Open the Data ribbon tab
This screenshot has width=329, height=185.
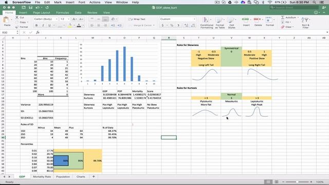tap(78, 12)
